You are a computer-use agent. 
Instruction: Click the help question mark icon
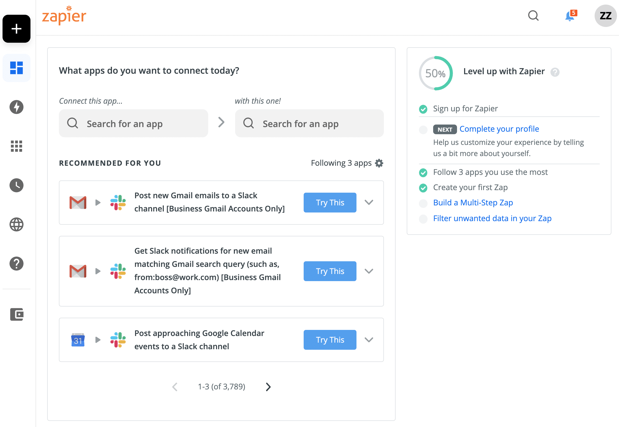tap(17, 263)
